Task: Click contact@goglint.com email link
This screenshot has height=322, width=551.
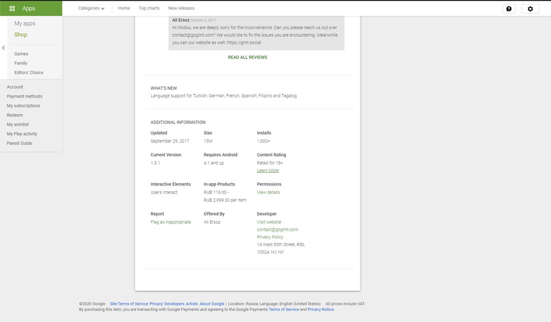Action: pos(277,230)
